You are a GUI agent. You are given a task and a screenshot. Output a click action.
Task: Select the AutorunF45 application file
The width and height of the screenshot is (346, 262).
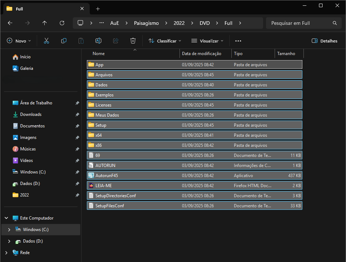[107, 176]
